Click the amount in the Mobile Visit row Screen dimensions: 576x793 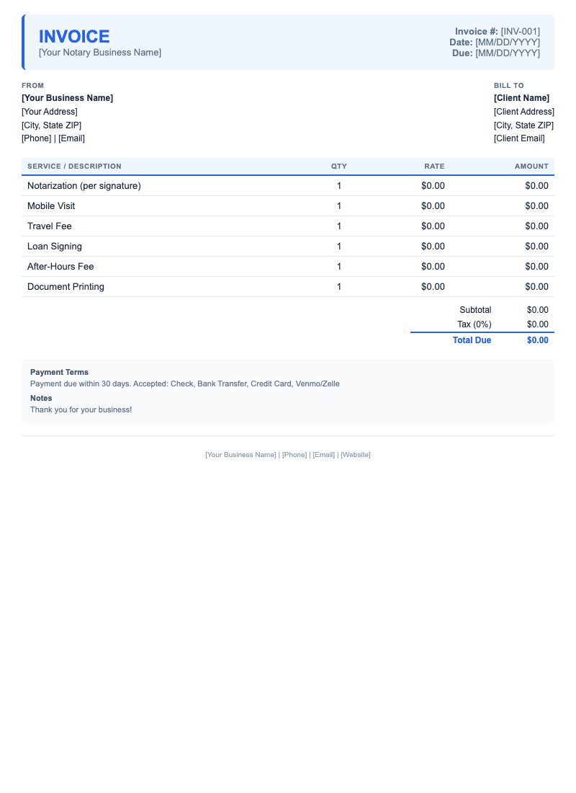[x=536, y=206]
